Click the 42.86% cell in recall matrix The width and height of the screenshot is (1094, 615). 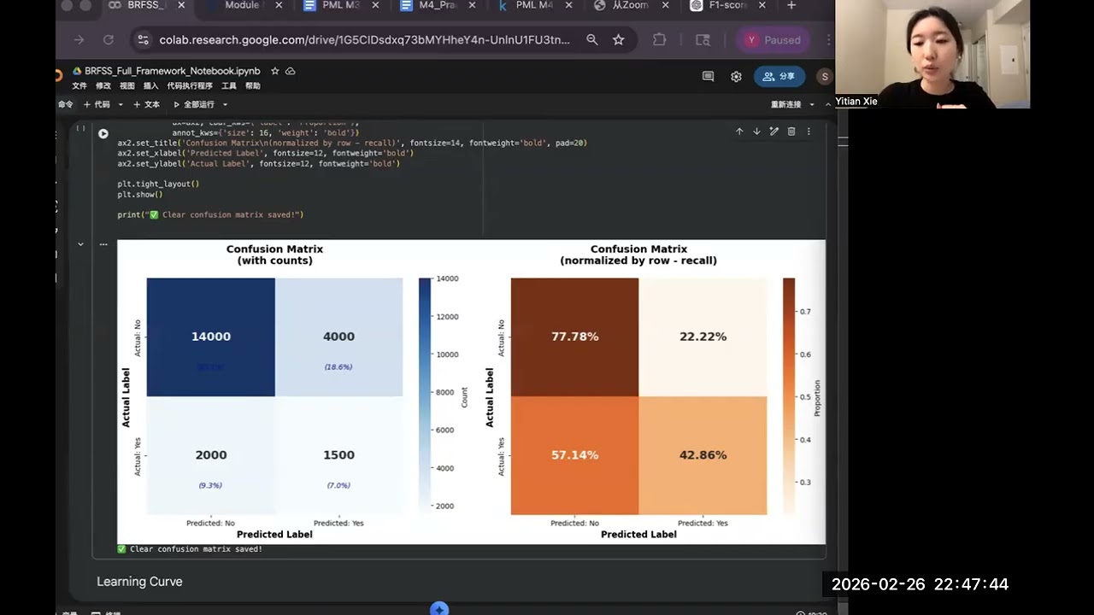click(703, 455)
